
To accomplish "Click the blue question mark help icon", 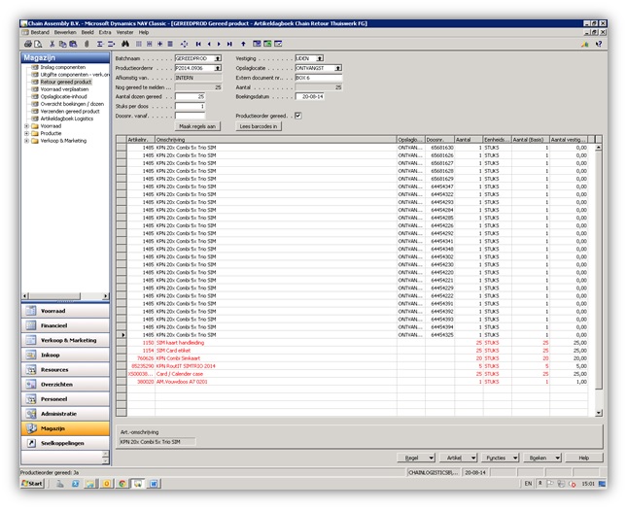I will (599, 44).
